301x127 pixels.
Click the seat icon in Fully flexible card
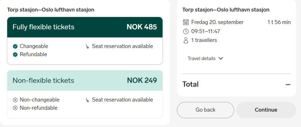[87, 46]
